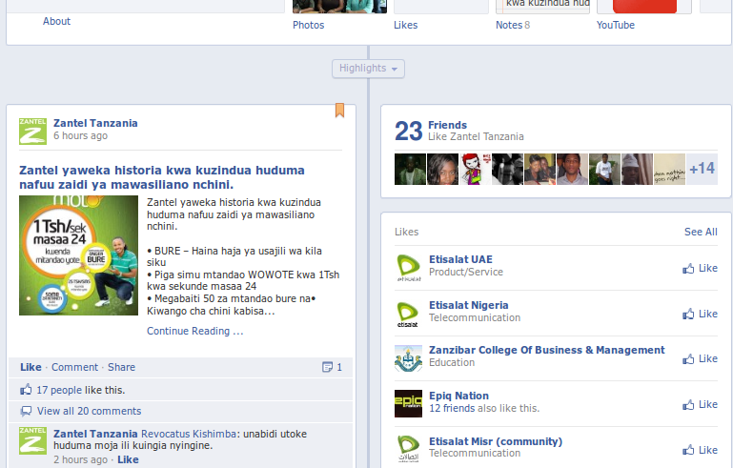Open the Photos thumbnail image
The height and width of the screenshot is (468, 733).
point(340,7)
